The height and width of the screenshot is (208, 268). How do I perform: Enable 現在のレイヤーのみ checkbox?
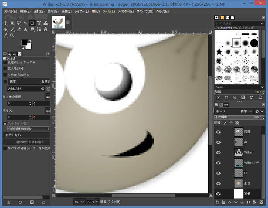tap(5, 62)
